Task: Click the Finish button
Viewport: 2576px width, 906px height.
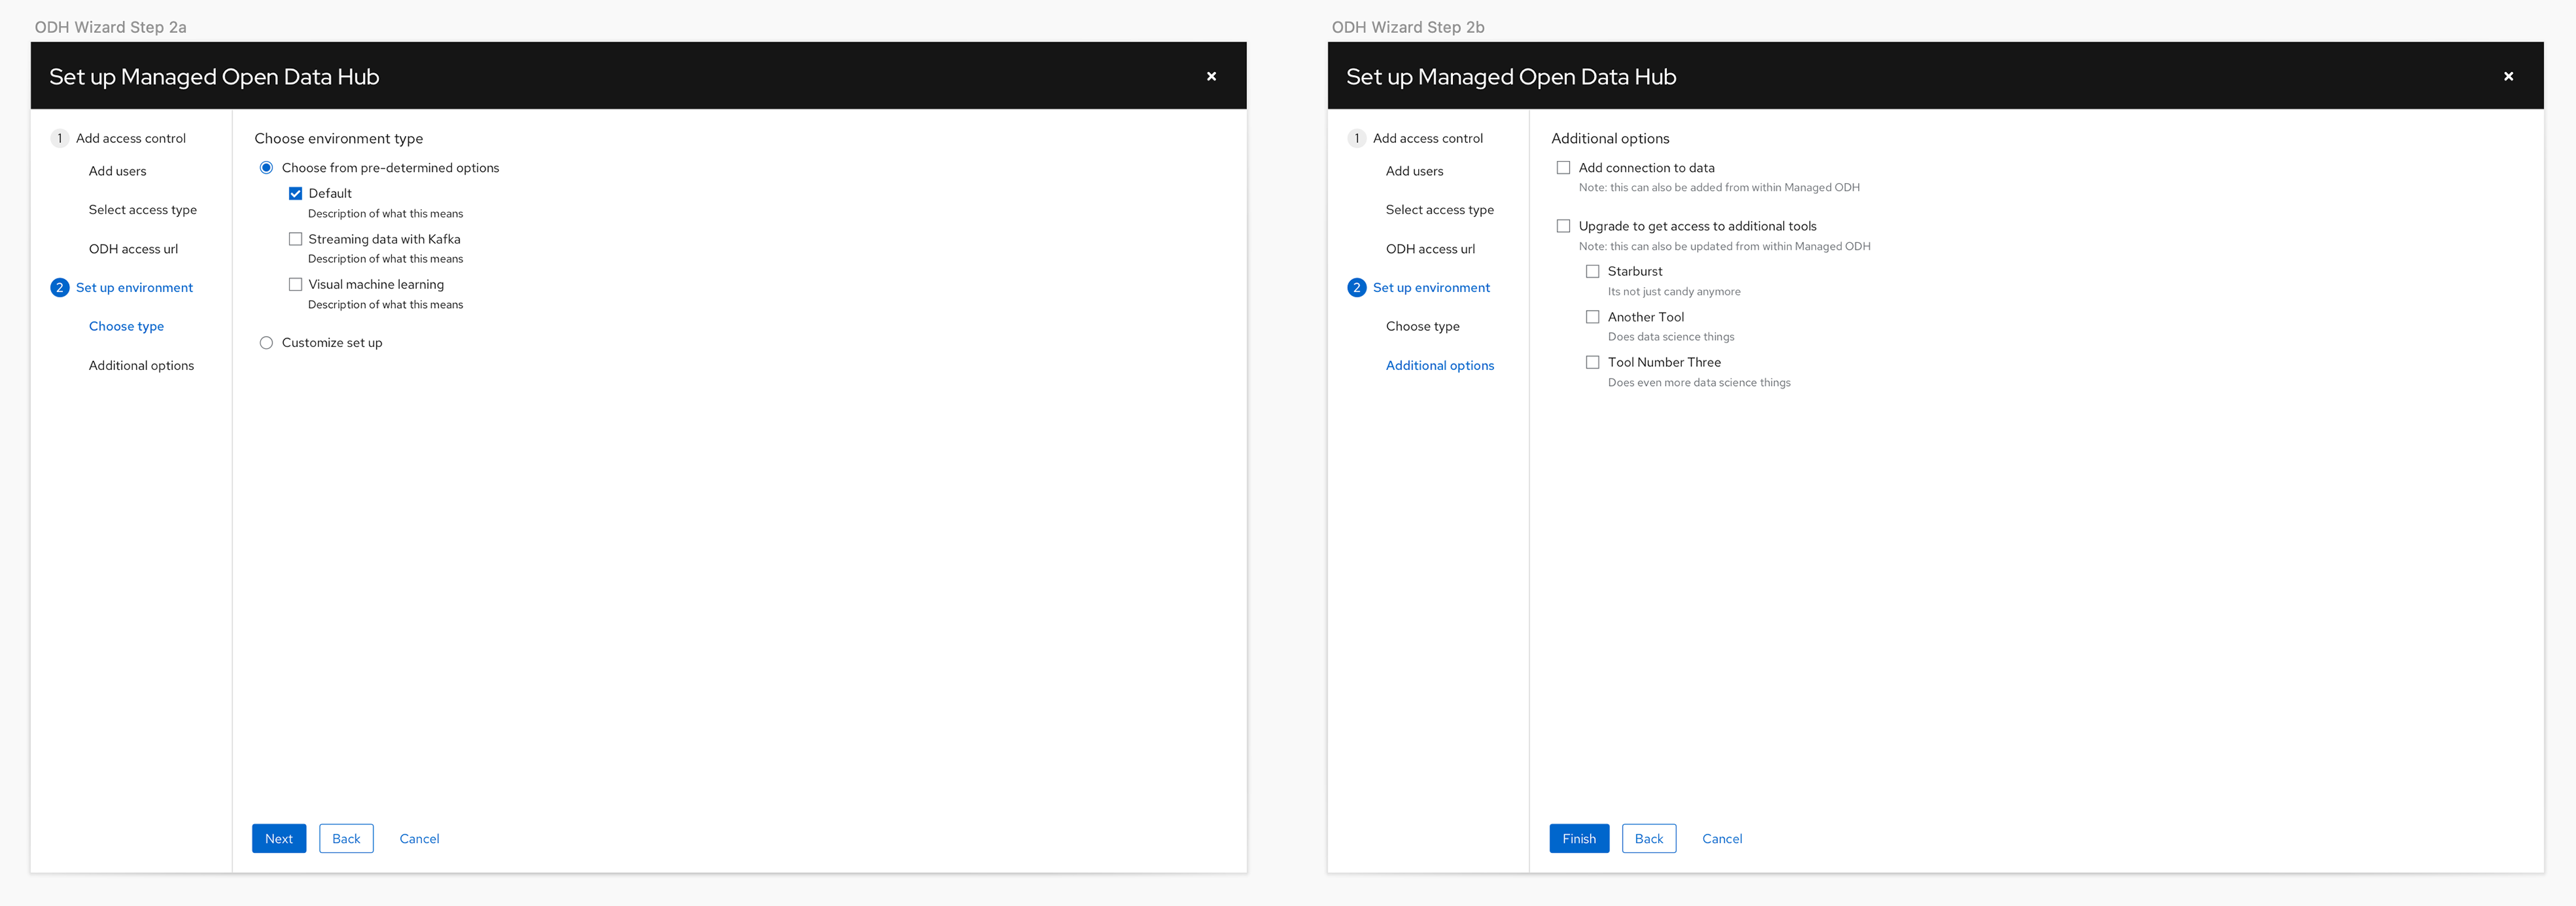Action: tap(1579, 839)
